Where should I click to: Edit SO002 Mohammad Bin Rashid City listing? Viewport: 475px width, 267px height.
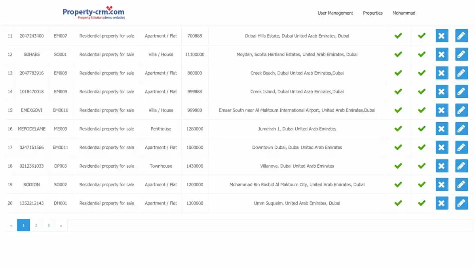pyautogui.click(x=462, y=185)
